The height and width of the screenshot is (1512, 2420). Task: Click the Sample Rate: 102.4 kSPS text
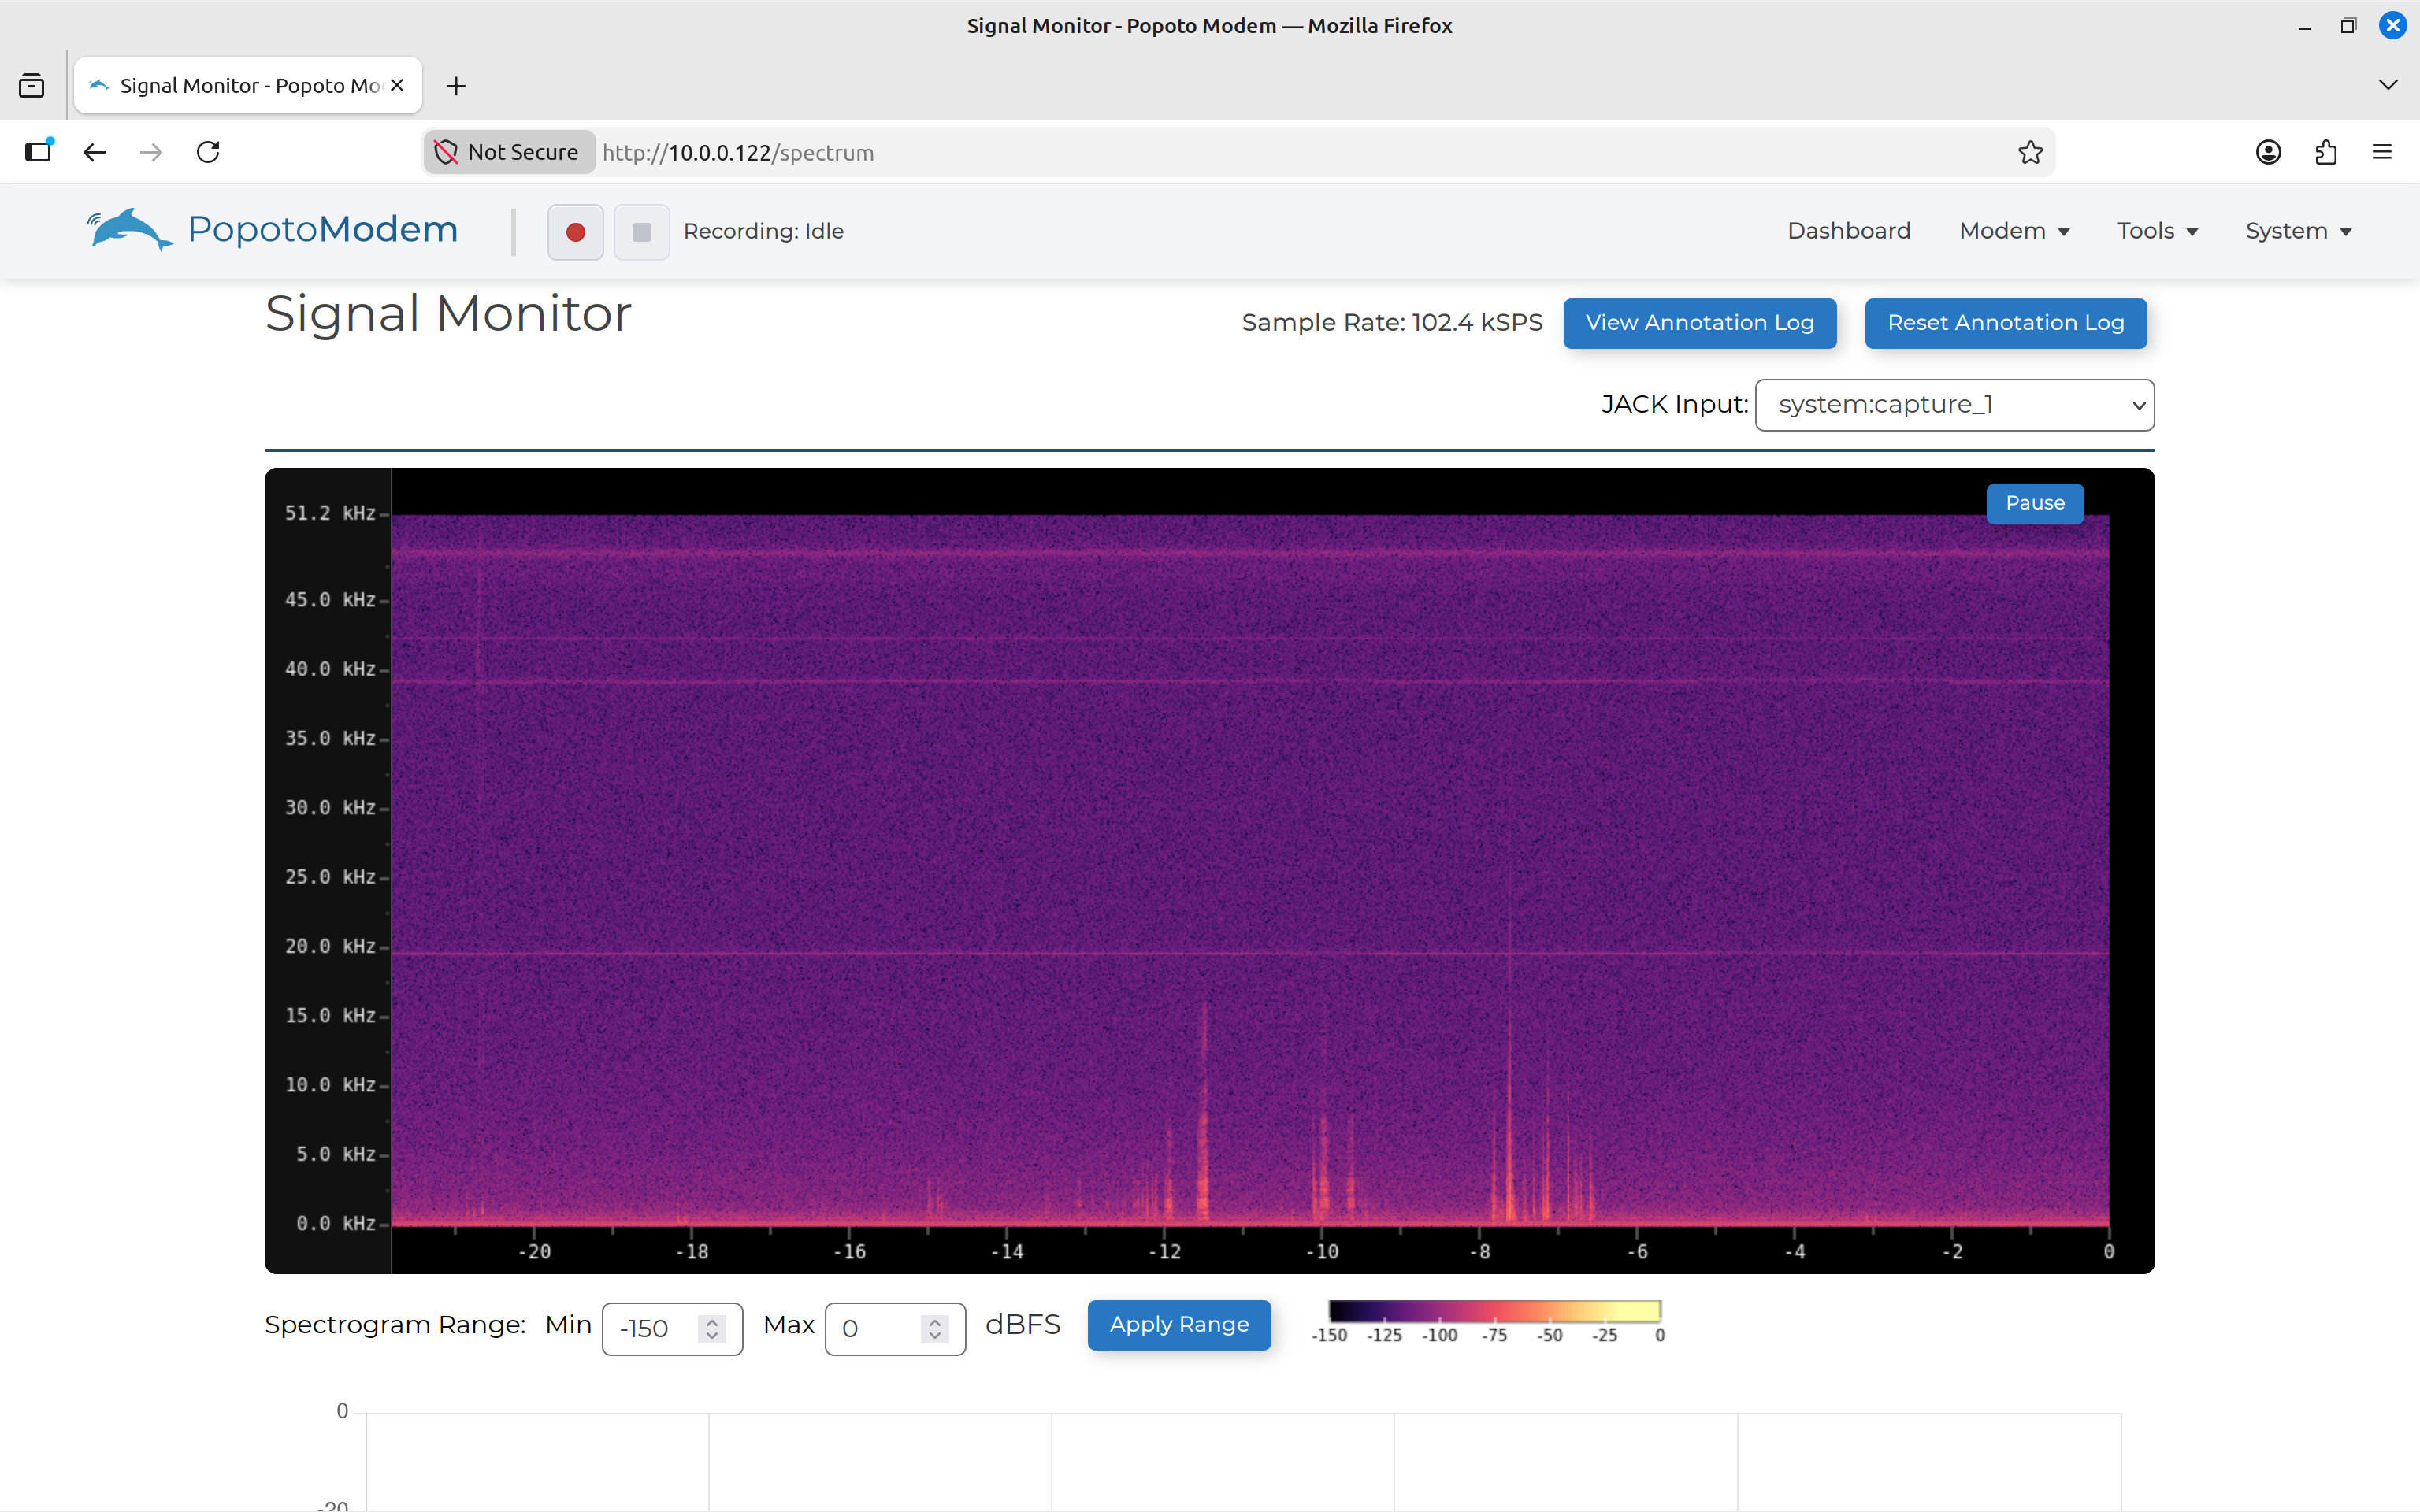[x=1392, y=323]
